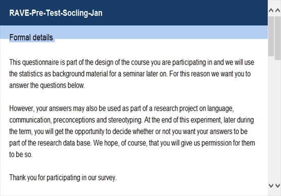
Task: Click the line "answer the questions below."
Action: point(47,85)
